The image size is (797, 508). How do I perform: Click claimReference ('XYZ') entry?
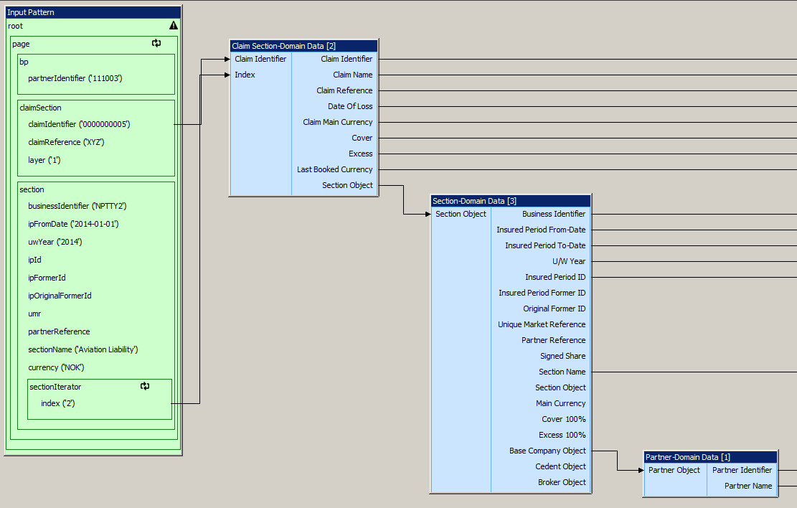click(x=66, y=142)
